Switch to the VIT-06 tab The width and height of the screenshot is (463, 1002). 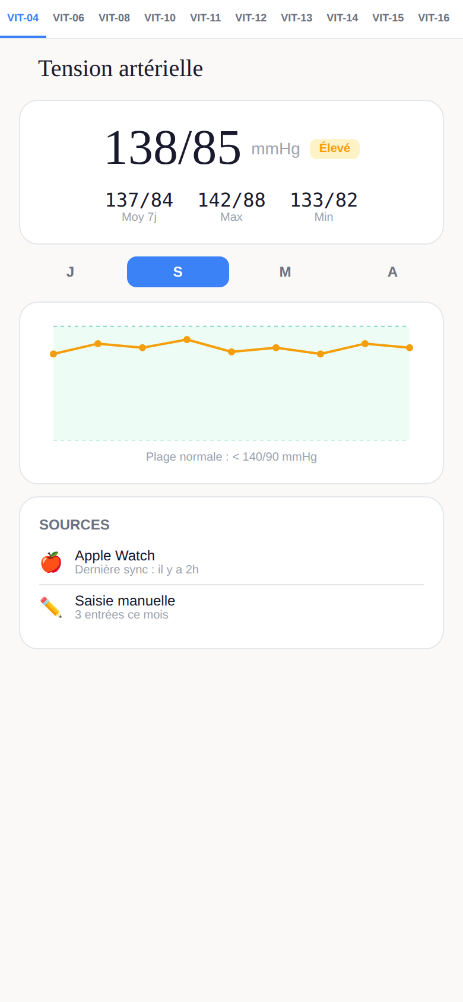click(69, 18)
